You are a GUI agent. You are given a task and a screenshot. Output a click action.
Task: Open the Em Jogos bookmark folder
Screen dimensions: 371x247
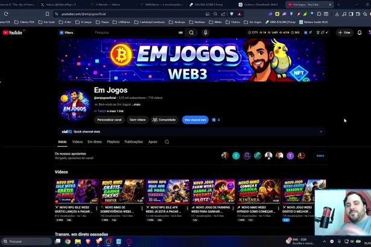253,22
